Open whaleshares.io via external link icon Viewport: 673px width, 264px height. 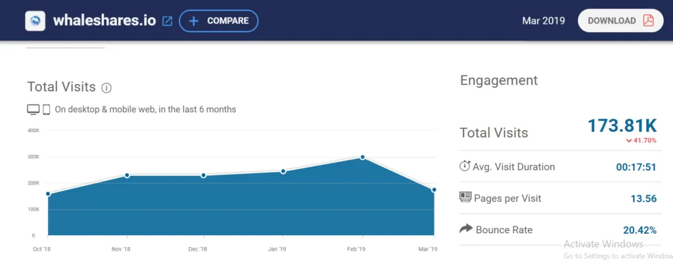pyautogui.click(x=168, y=21)
